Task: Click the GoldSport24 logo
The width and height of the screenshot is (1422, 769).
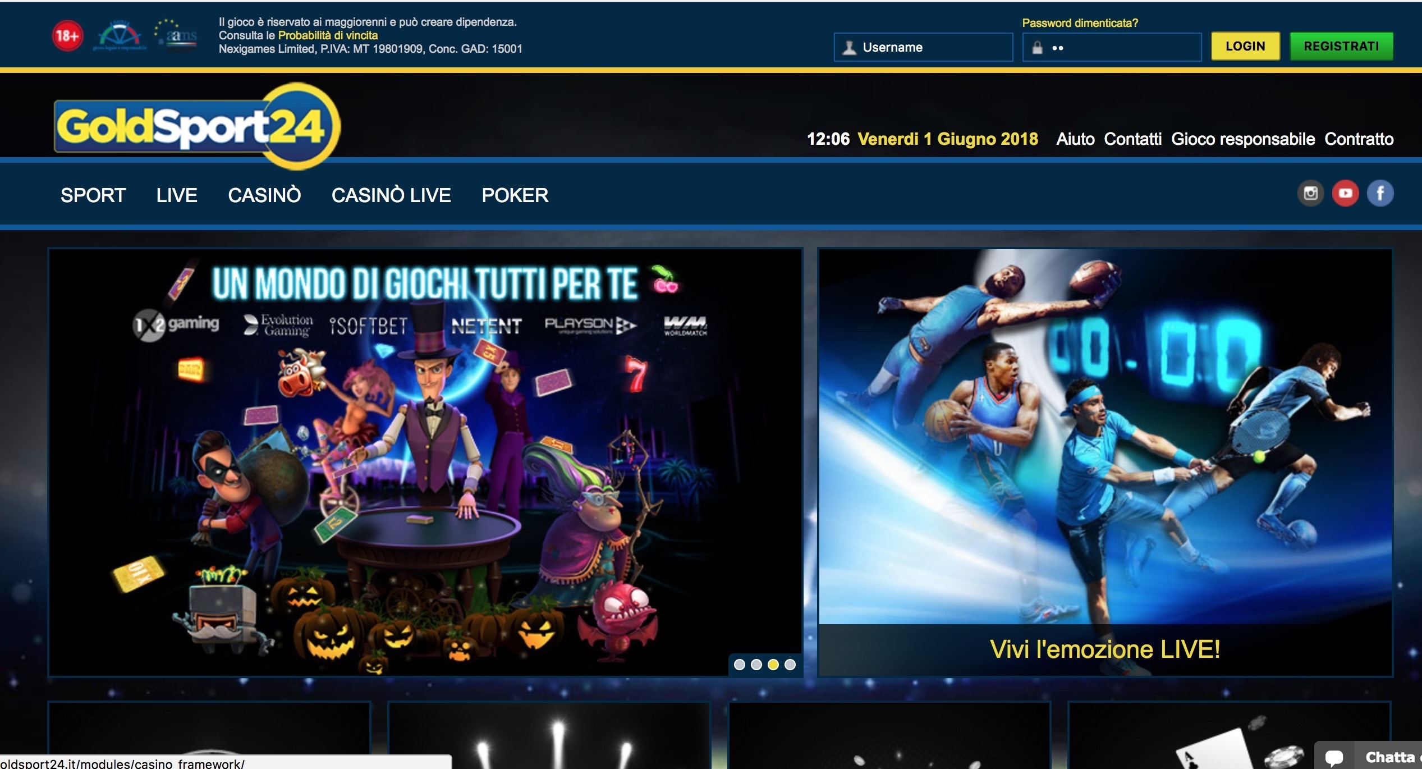Action: tap(196, 126)
